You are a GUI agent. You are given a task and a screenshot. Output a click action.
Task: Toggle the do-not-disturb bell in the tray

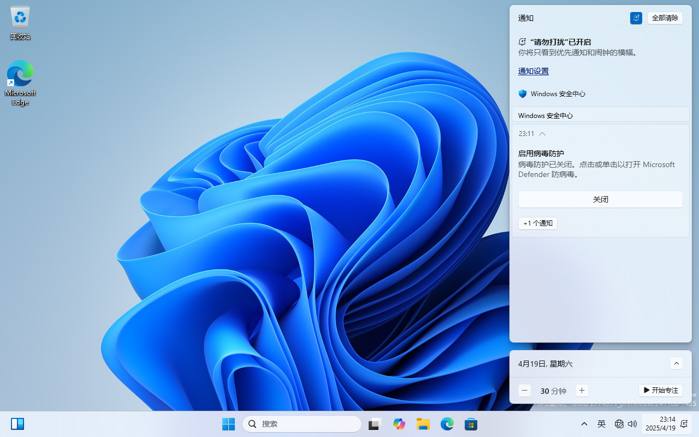tap(684, 424)
